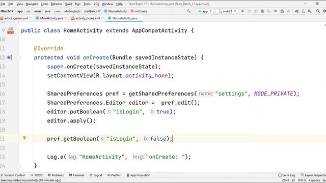326x183 pixels.
Task: Start debugging with the green bug icon
Action: [262, 11]
